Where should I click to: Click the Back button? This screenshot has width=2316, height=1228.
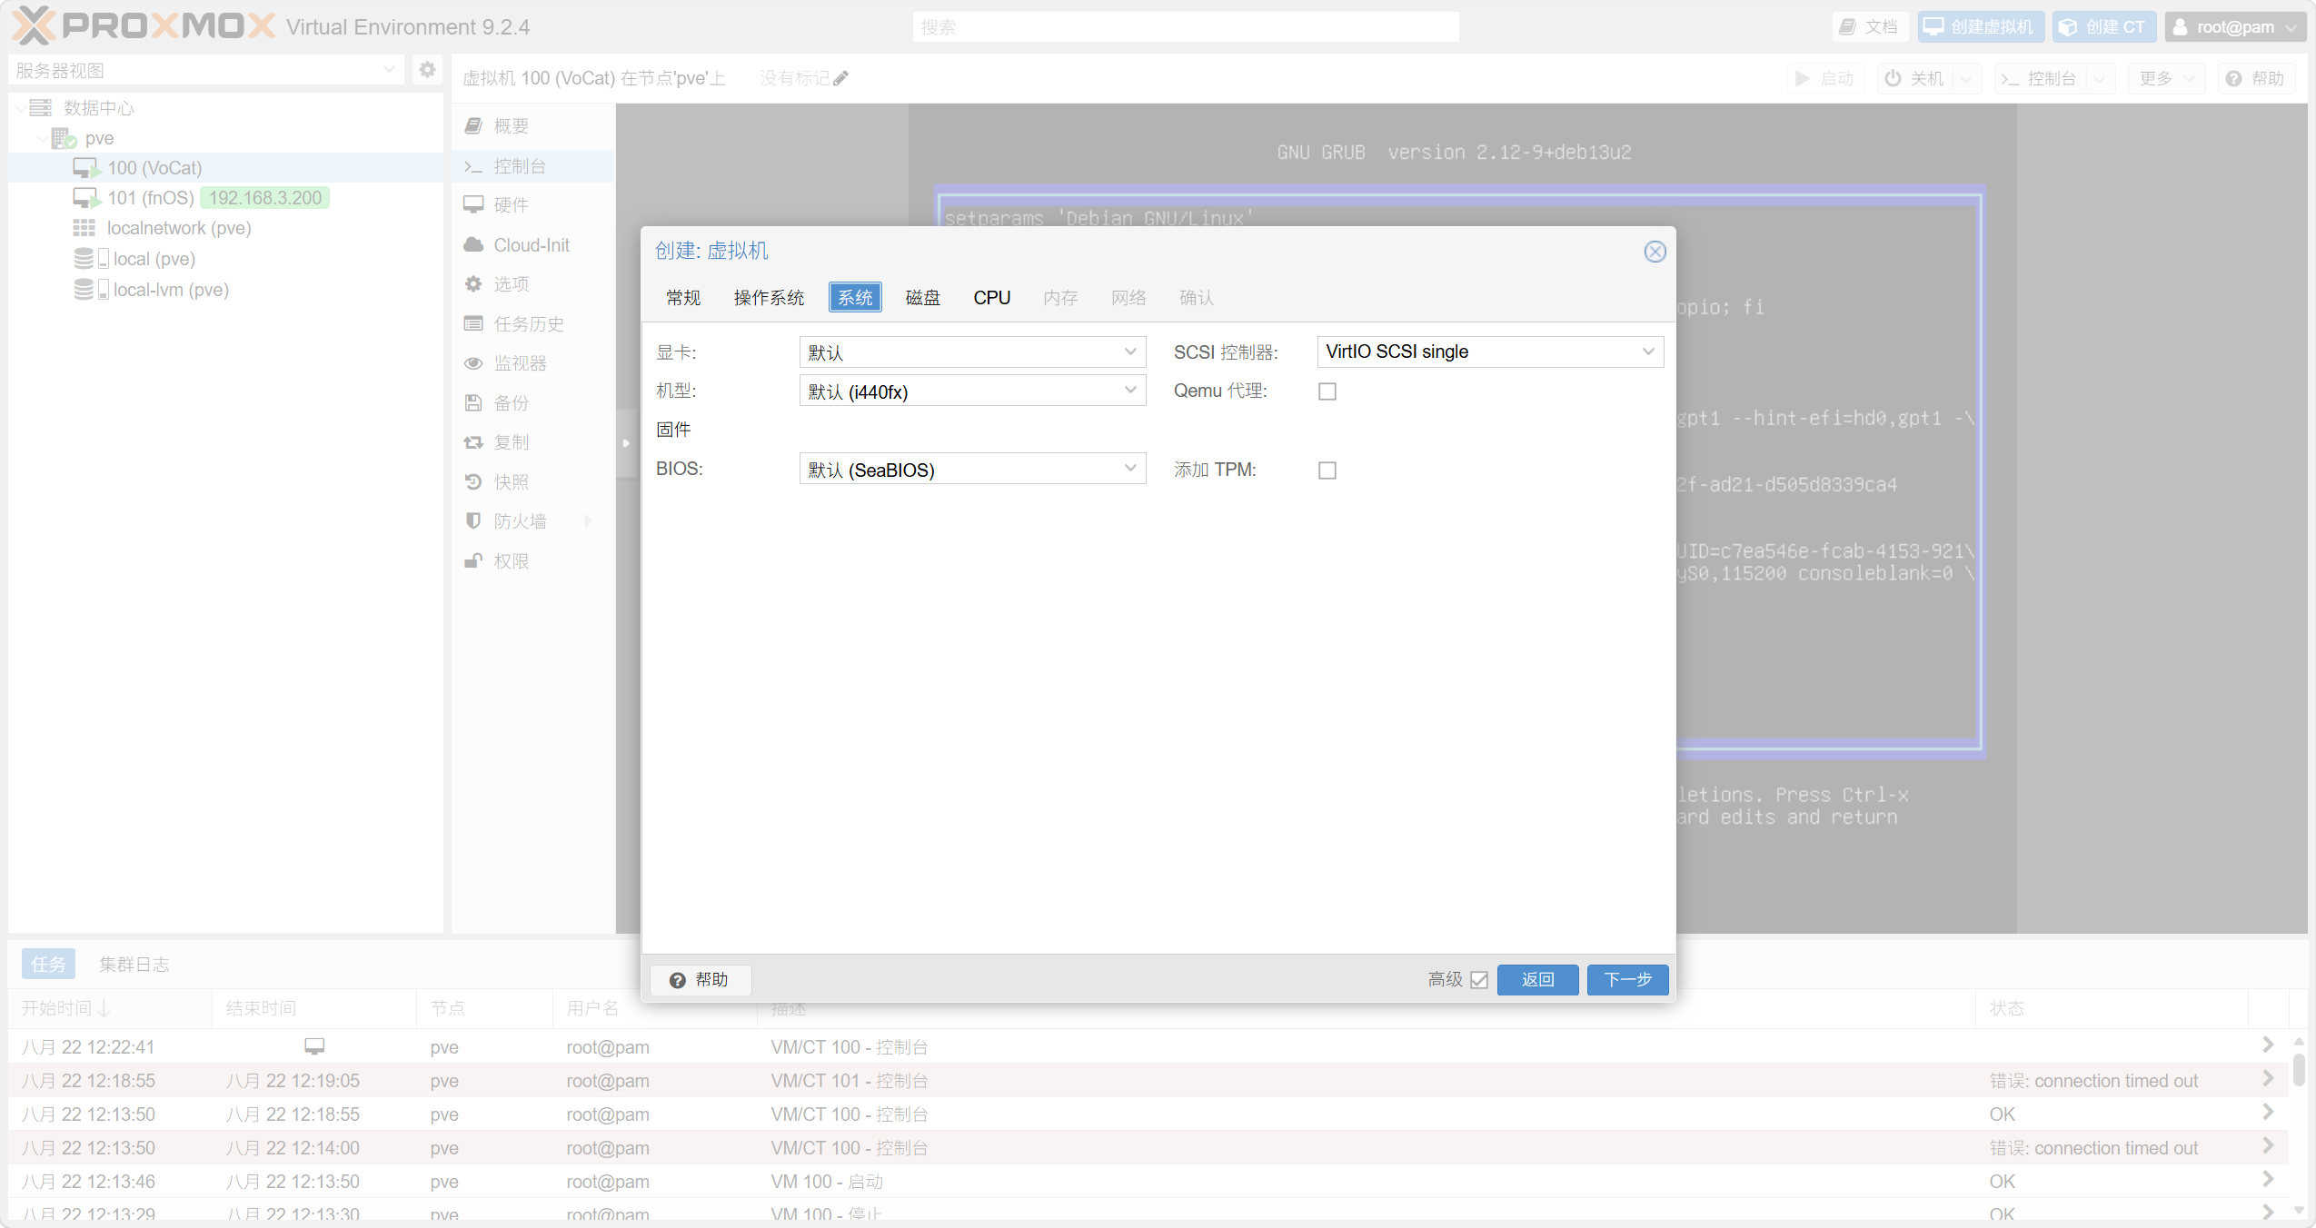(1537, 980)
